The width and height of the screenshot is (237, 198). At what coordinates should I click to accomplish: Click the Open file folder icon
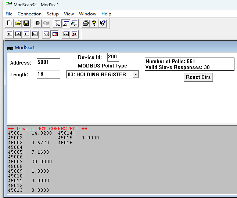(18, 23)
